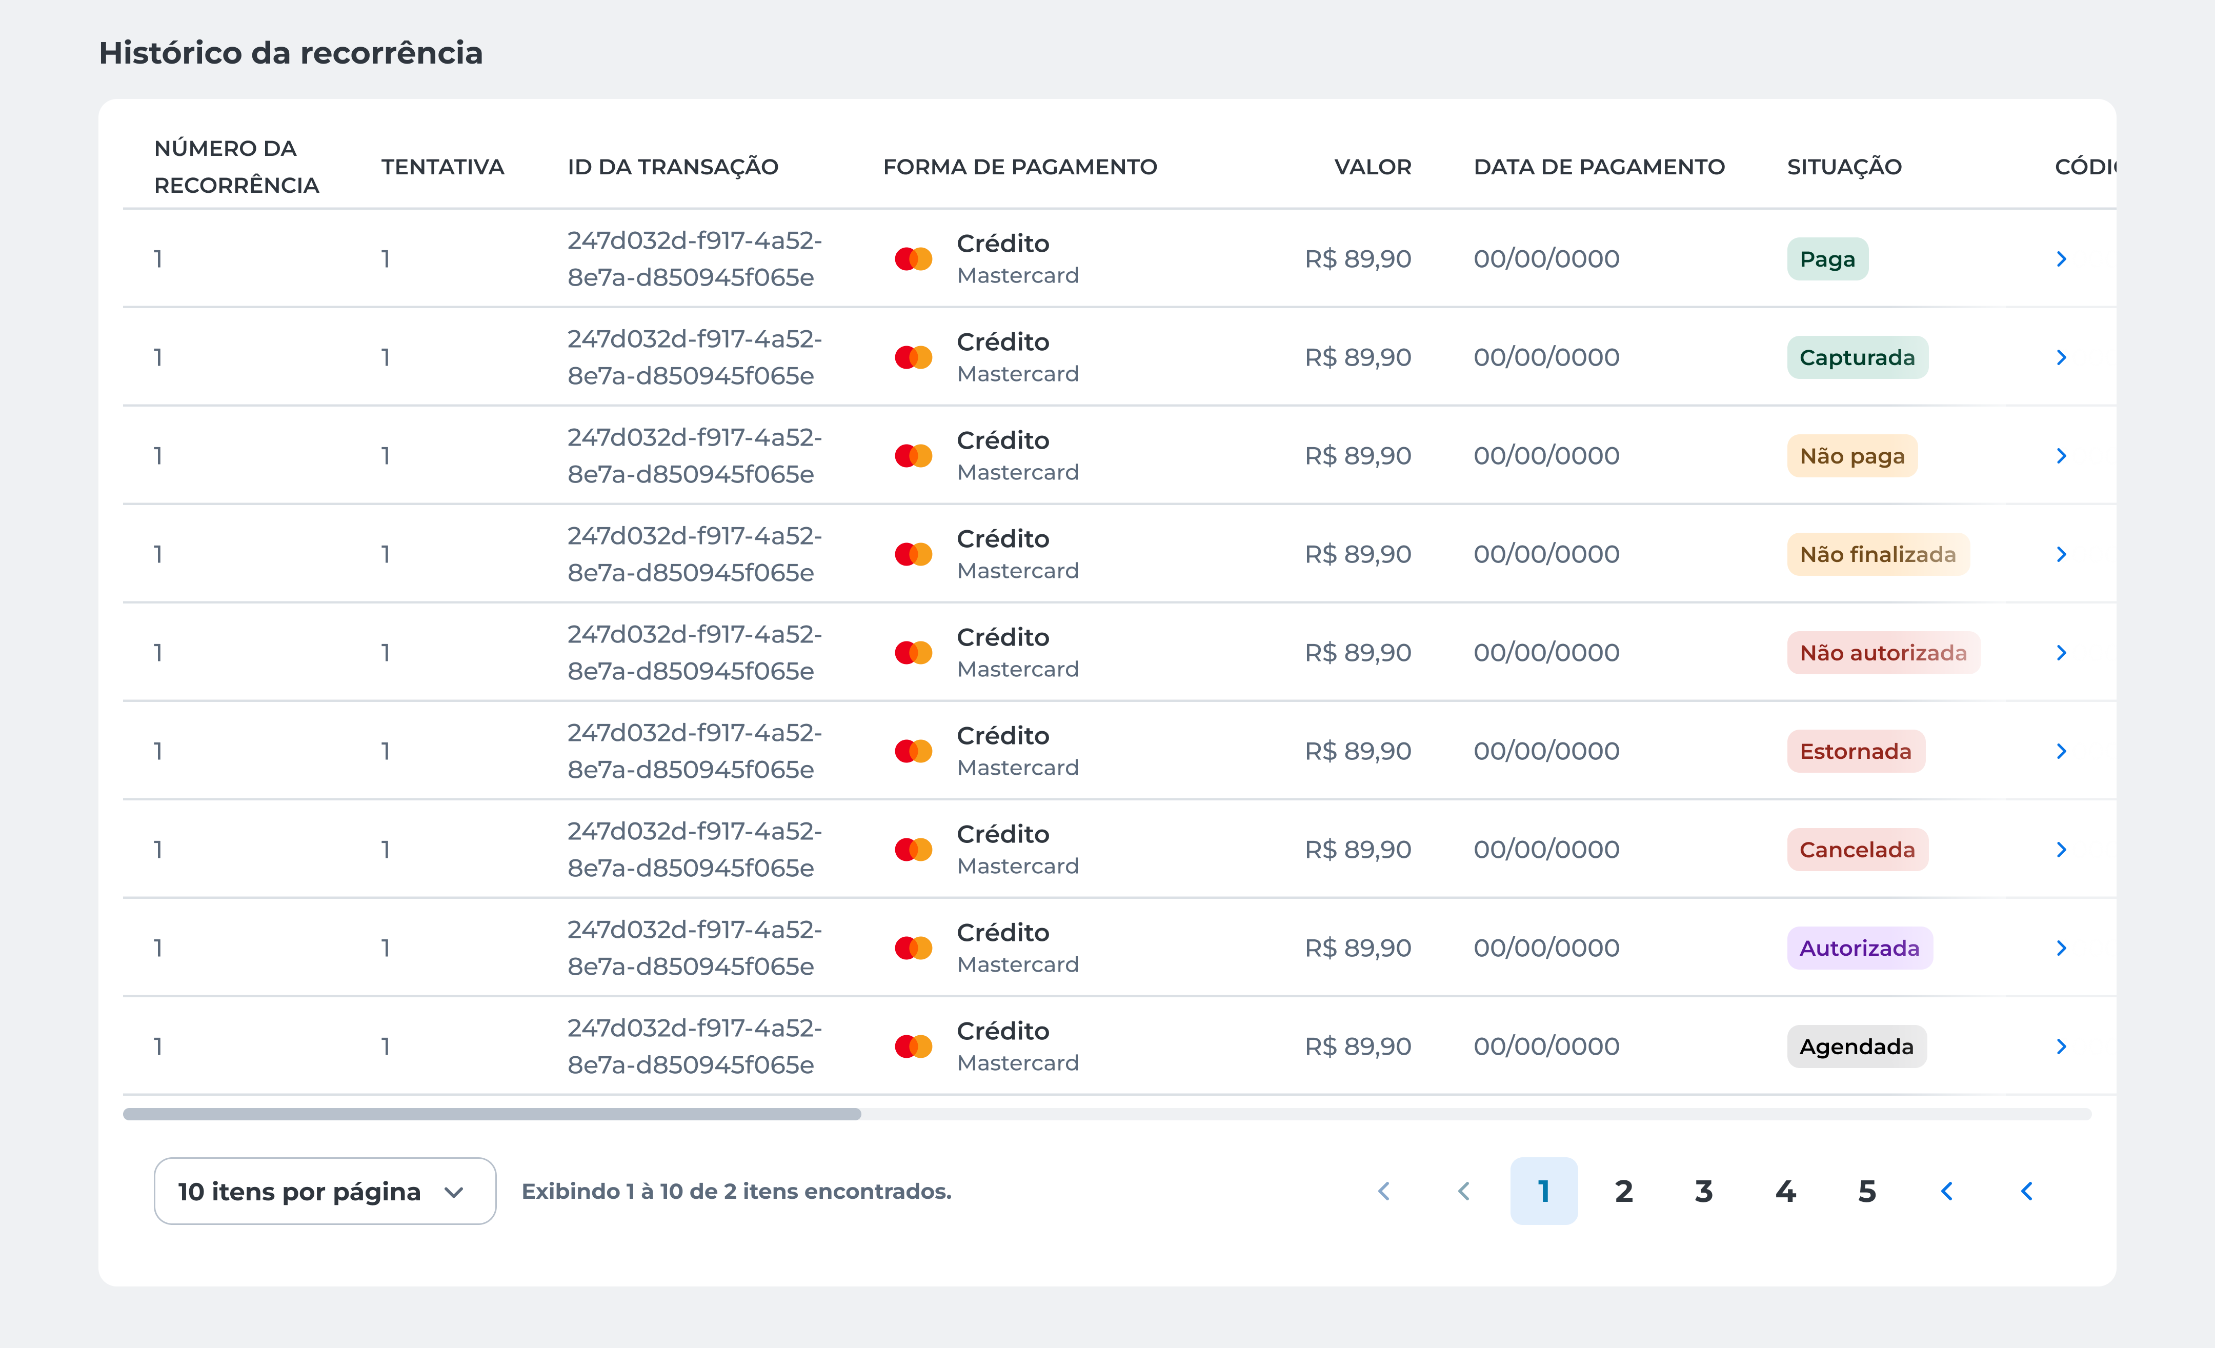Open details arrow for Agendada row
The image size is (2215, 1348).
pyautogui.click(x=2060, y=1046)
